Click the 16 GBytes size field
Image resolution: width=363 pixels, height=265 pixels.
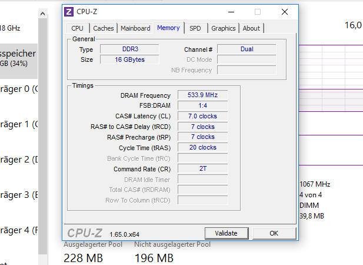129,59
